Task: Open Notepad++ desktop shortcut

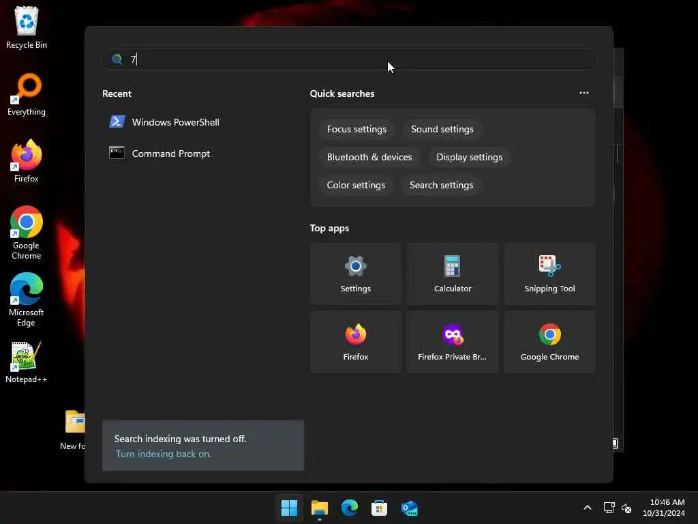Action: pos(27,362)
